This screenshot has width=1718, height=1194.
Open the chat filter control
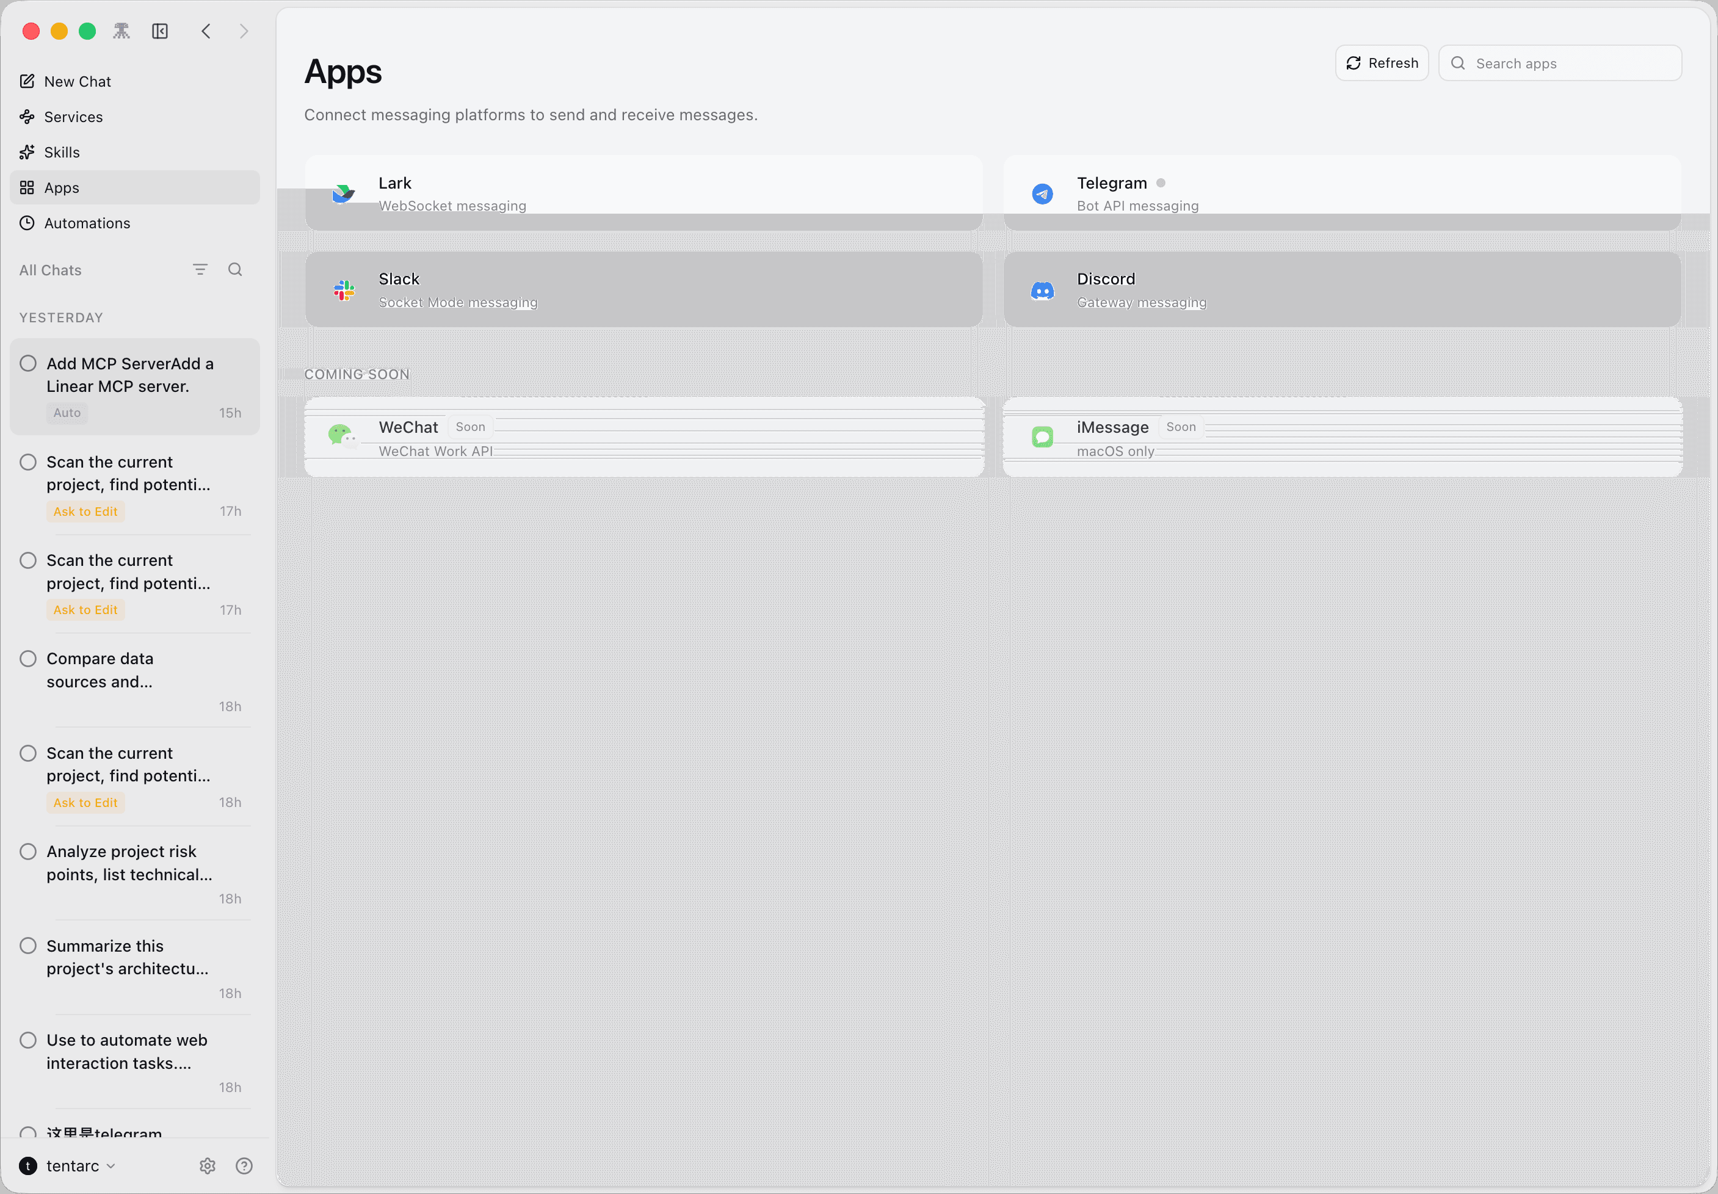200,269
